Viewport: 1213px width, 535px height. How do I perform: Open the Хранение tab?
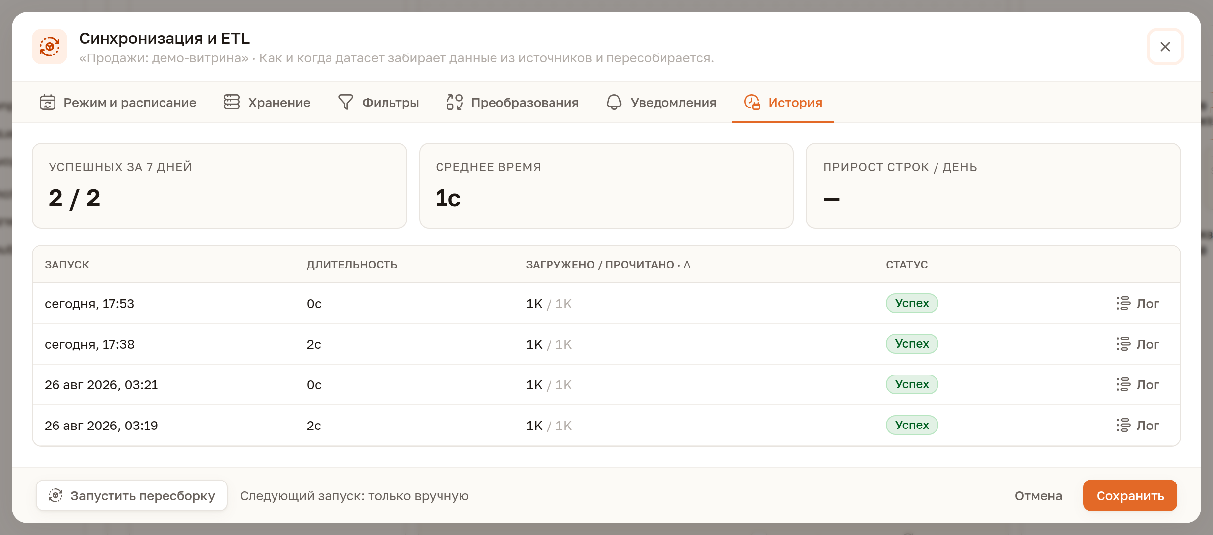(267, 103)
